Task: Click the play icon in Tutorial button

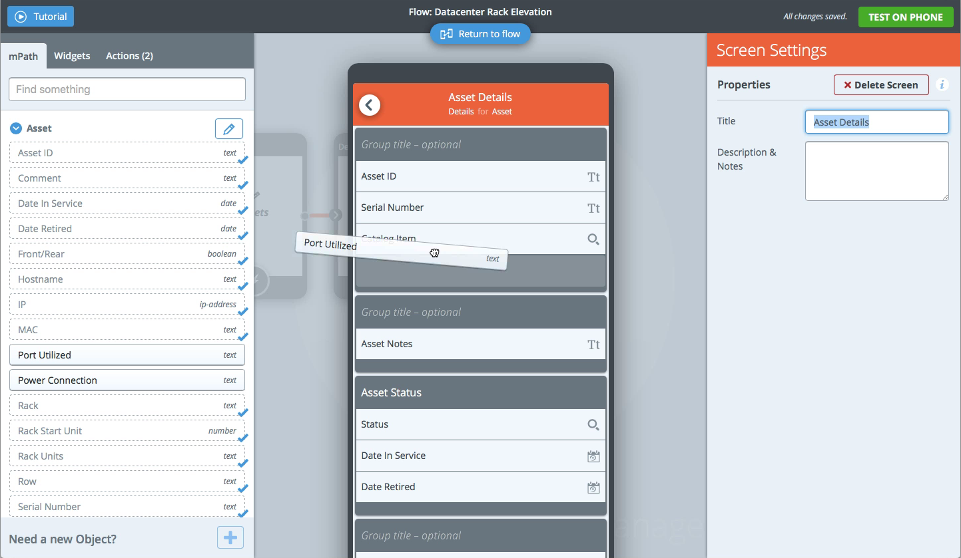Action: (21, 17)
